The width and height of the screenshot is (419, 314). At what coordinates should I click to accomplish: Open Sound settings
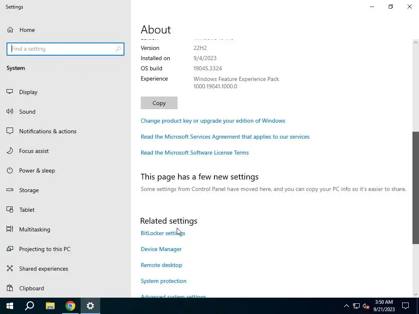click(x=21, y=112)
